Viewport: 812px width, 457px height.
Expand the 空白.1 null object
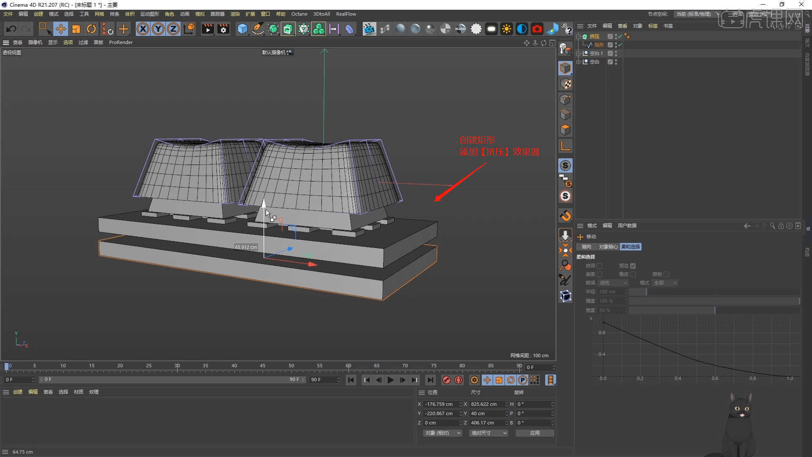pyautogui.click(x=579, y=53)
